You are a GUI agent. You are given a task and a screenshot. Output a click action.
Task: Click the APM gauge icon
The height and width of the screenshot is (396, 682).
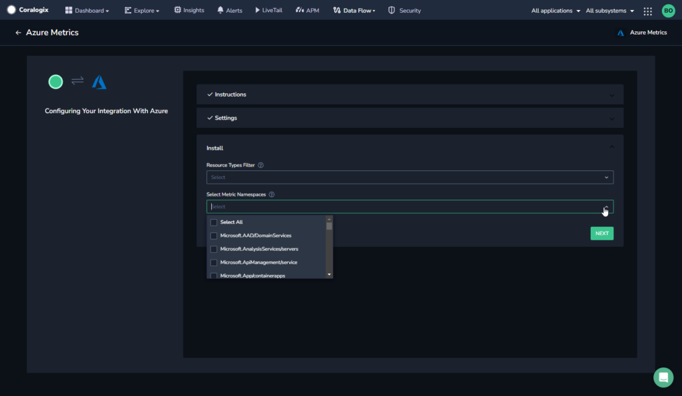click(300, 10)
